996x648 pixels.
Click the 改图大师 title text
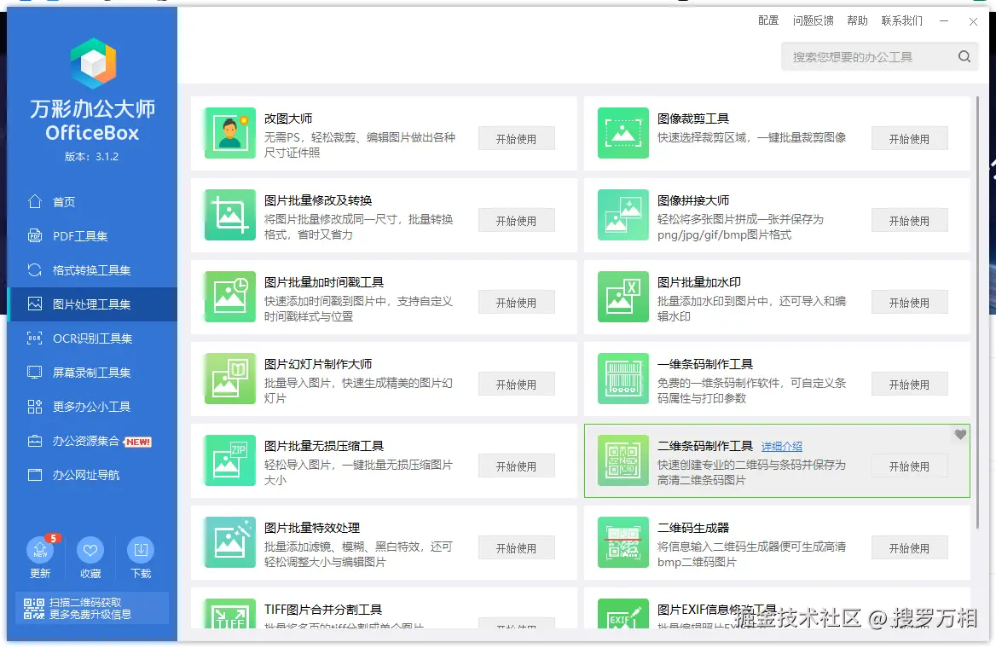288,119
